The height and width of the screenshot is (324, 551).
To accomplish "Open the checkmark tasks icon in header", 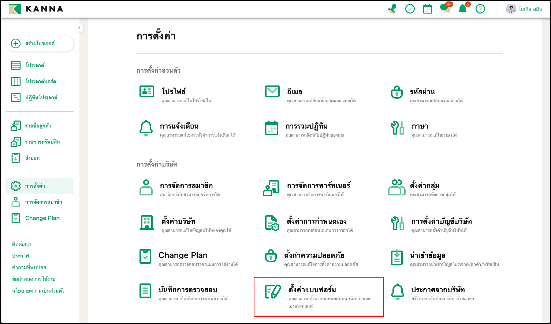I will (410, 9).
